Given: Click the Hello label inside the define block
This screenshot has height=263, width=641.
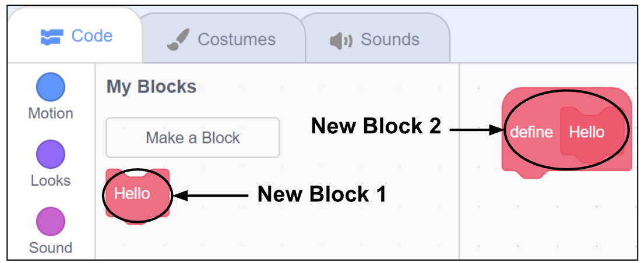Looking at the screenshot, I should [587, 132].
